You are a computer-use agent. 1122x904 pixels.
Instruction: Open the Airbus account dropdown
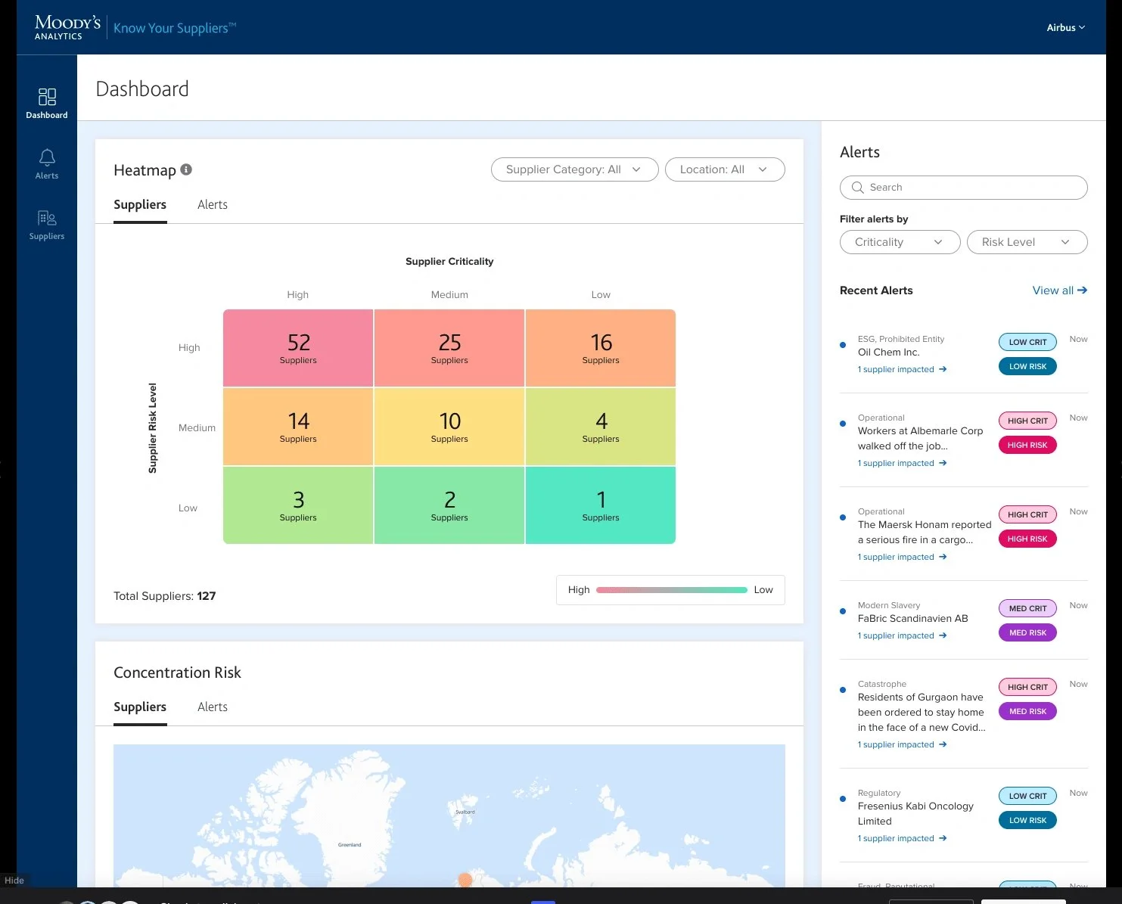[1066, 27]
